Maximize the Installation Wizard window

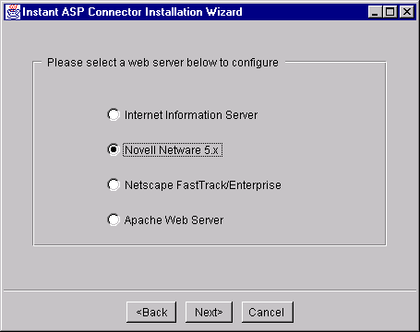390,12
